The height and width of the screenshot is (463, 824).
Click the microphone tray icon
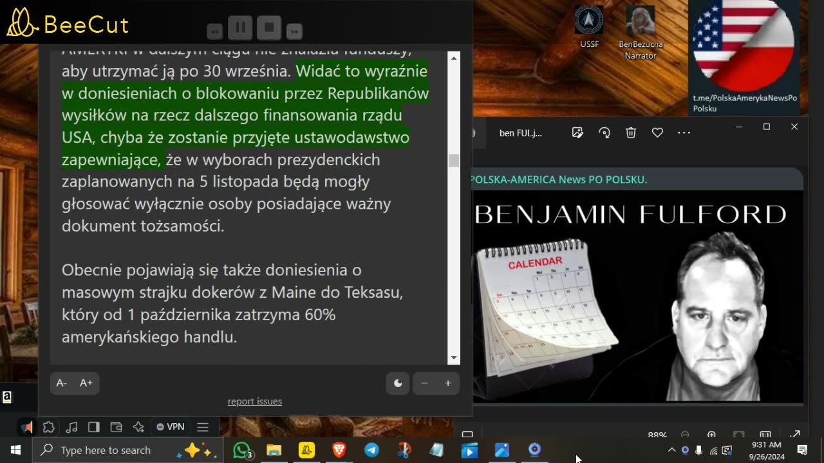699,450
